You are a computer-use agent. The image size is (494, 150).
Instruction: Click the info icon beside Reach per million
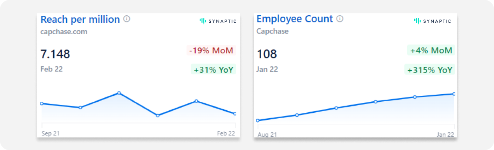pyautogui.click(x=127, y=19)
